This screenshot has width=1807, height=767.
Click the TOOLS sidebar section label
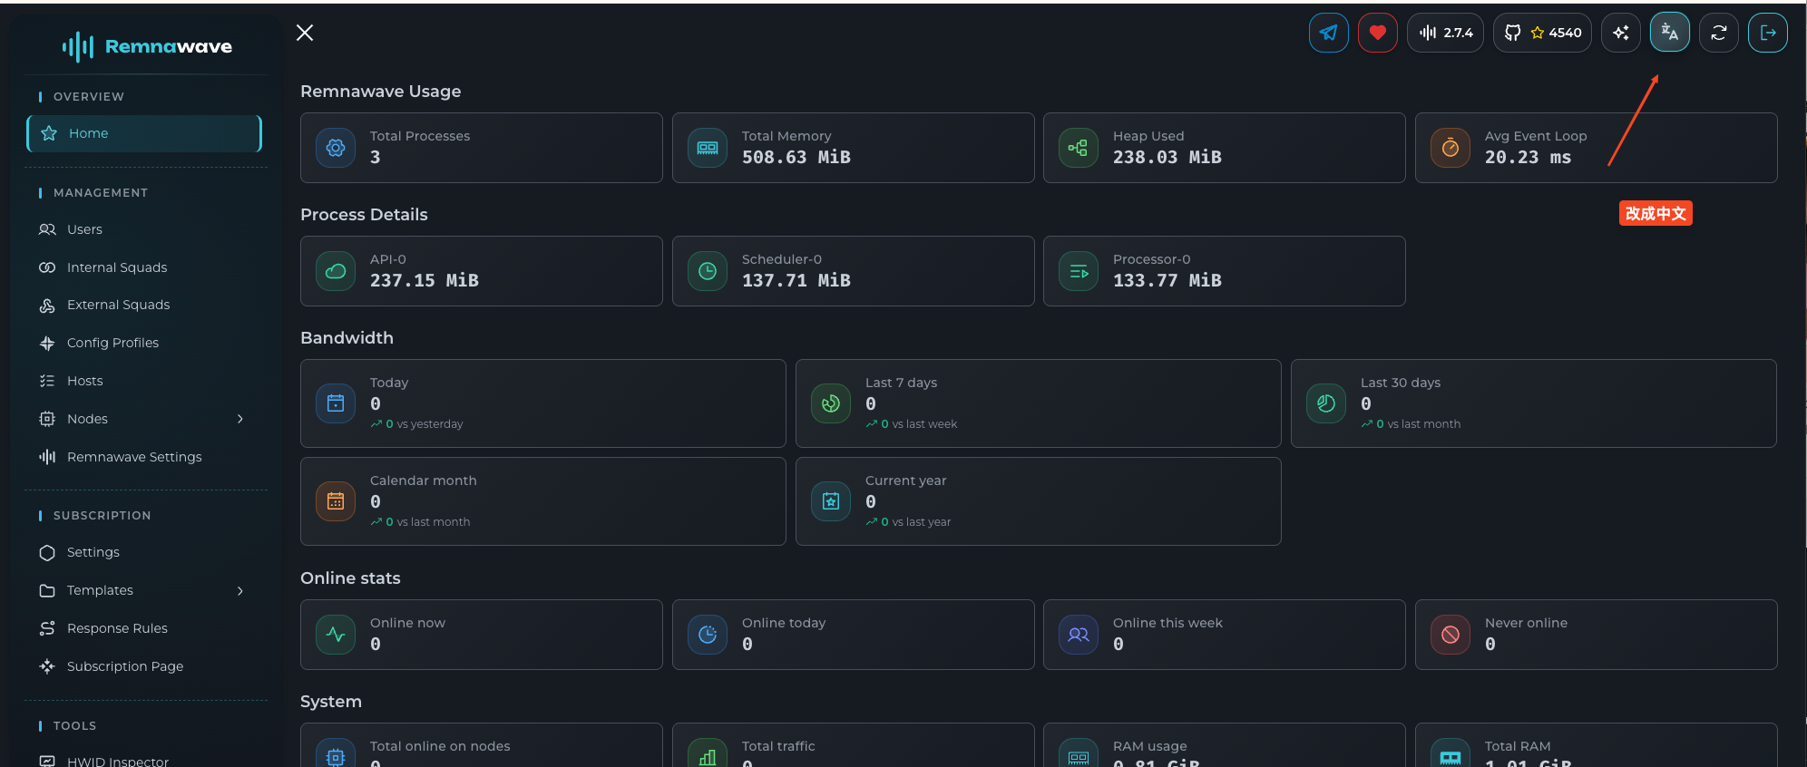(x=74, y=726)
